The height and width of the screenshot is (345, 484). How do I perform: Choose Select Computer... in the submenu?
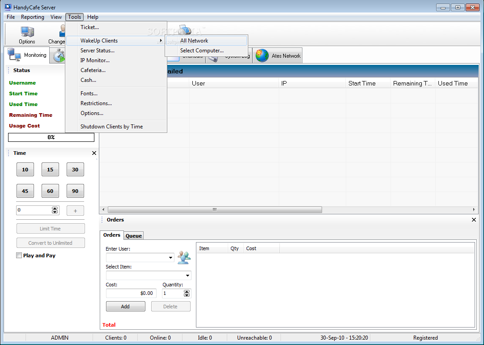[206, 51]
